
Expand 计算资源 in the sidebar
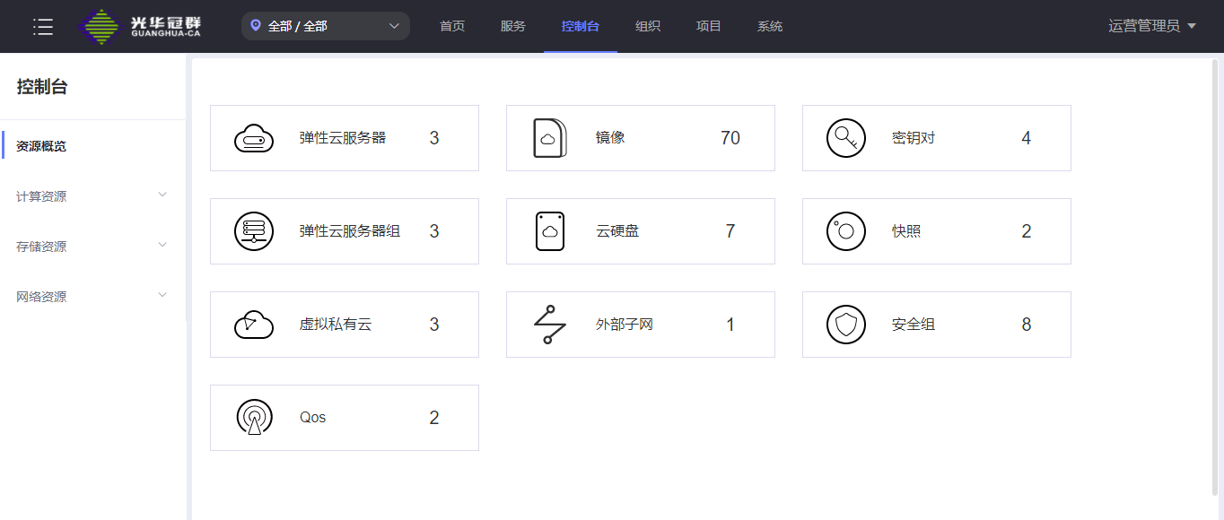click(92, 196)
